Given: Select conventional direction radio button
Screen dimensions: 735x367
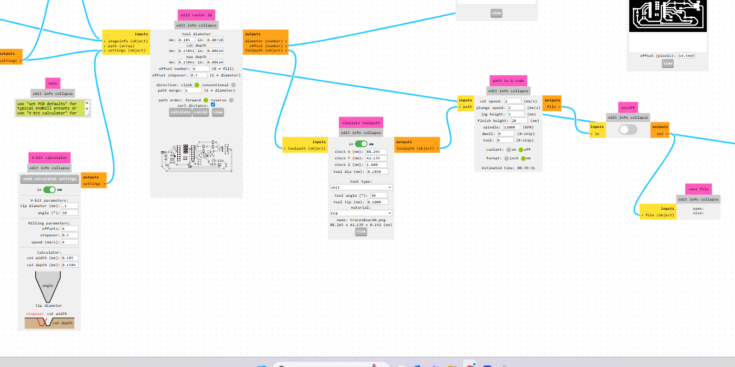Looking at the screenshot, I should tap(233, 85).
